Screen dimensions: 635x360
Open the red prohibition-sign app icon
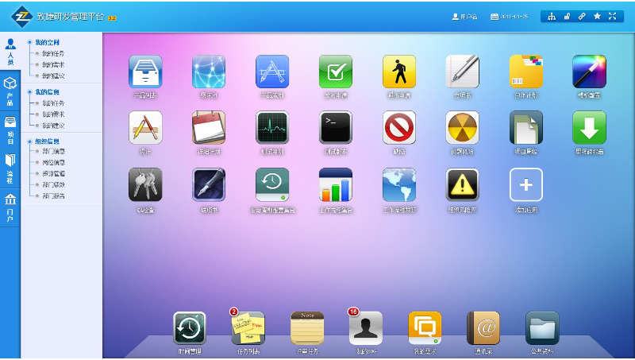coord(399,128)
